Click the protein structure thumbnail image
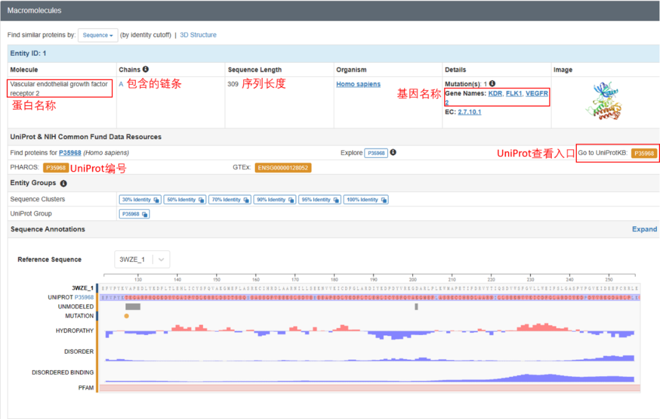Screen dimensions: 660x419 point(604,101)
